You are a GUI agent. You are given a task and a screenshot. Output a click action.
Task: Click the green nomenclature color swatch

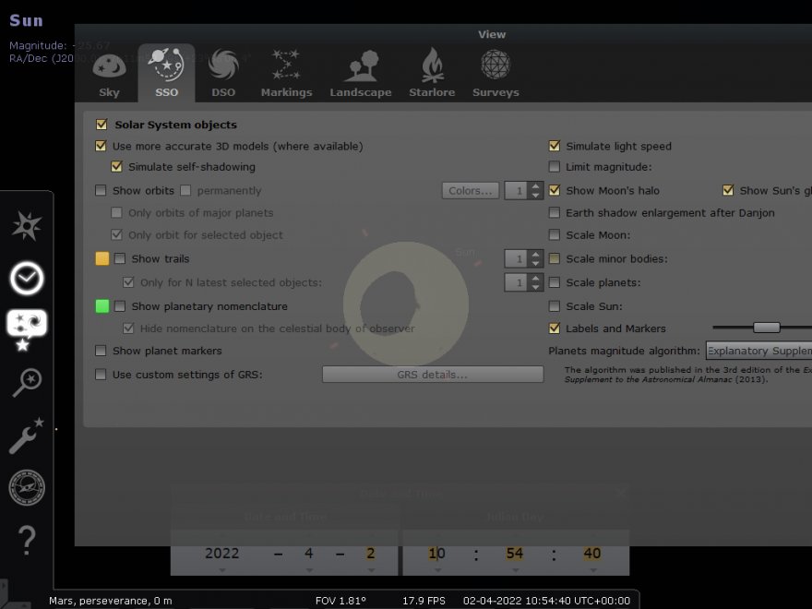point(102,306)
